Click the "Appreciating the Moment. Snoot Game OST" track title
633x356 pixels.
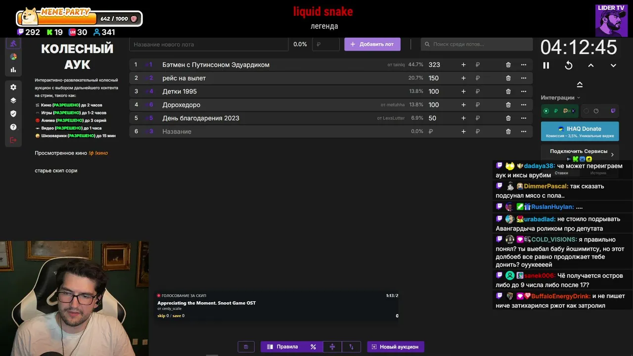(x=207, y=303)
